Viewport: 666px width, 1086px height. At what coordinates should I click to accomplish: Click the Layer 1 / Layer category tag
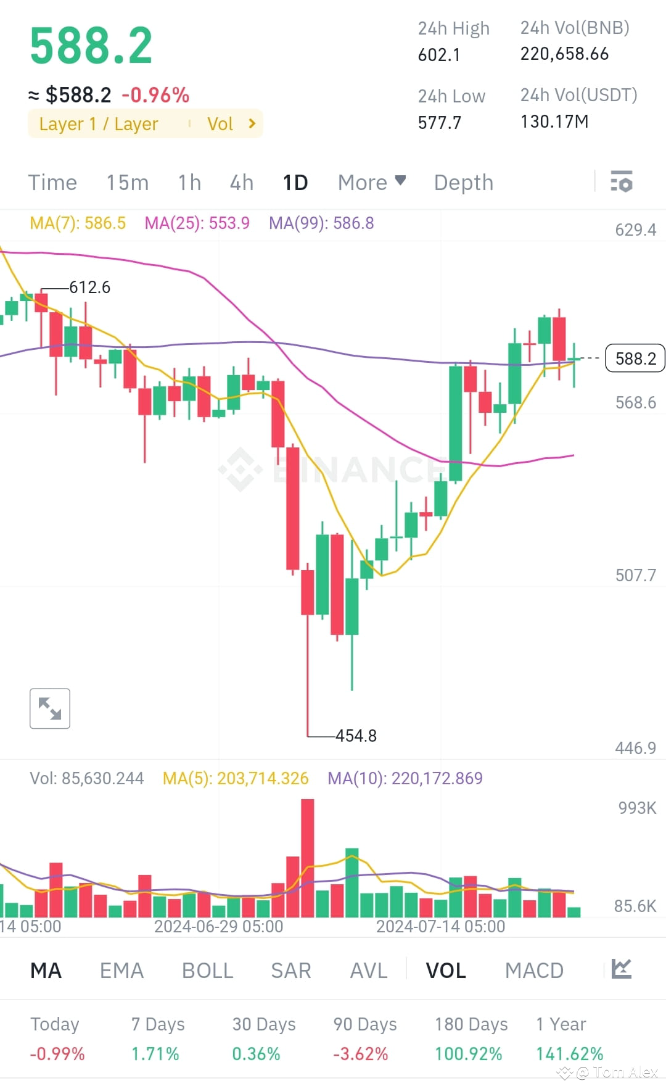click(x=99, y=123)
